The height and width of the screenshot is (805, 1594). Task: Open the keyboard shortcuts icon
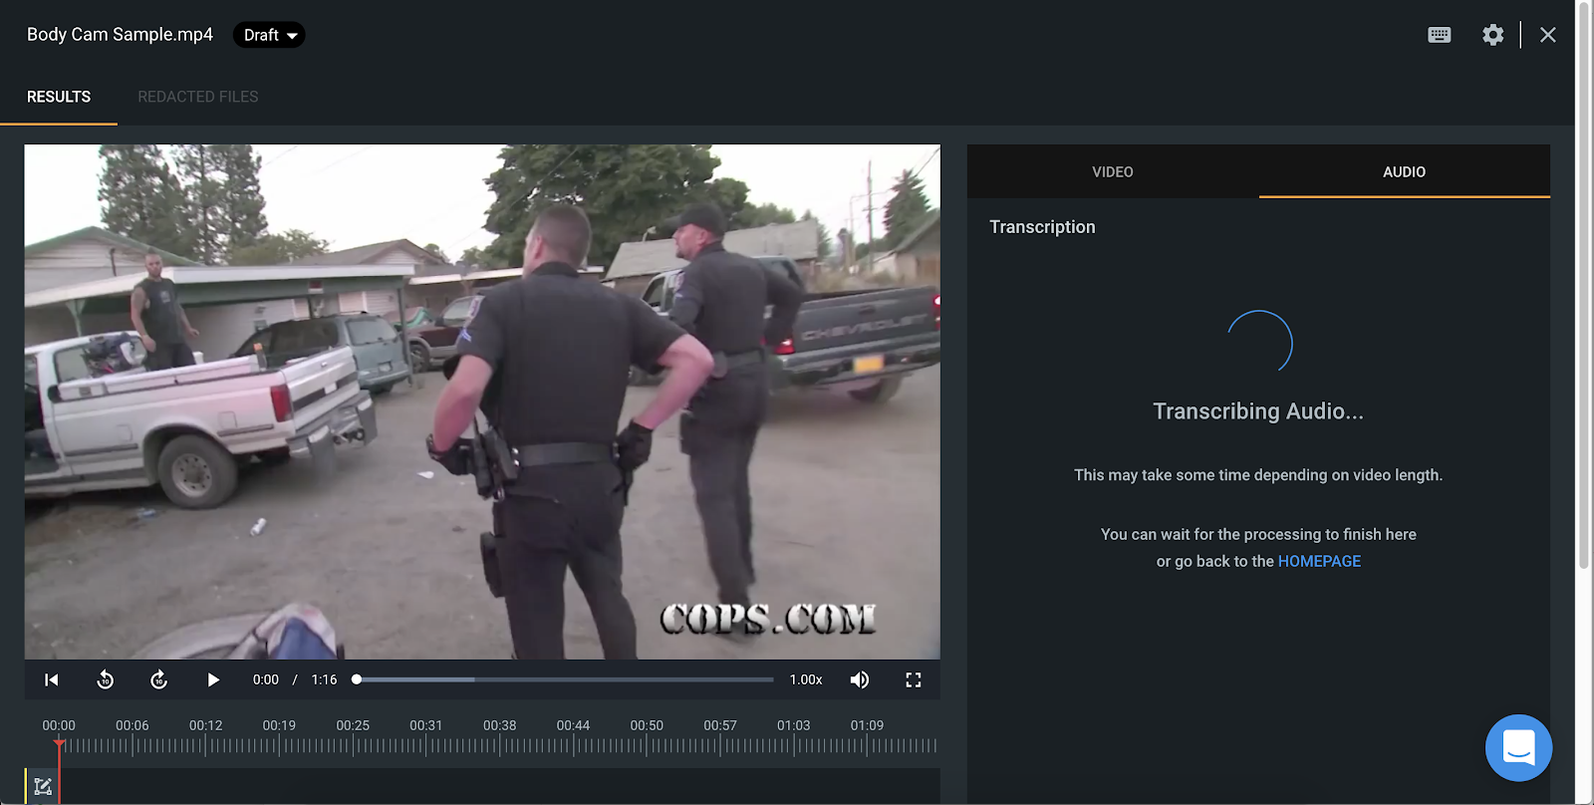point(1439,35)
